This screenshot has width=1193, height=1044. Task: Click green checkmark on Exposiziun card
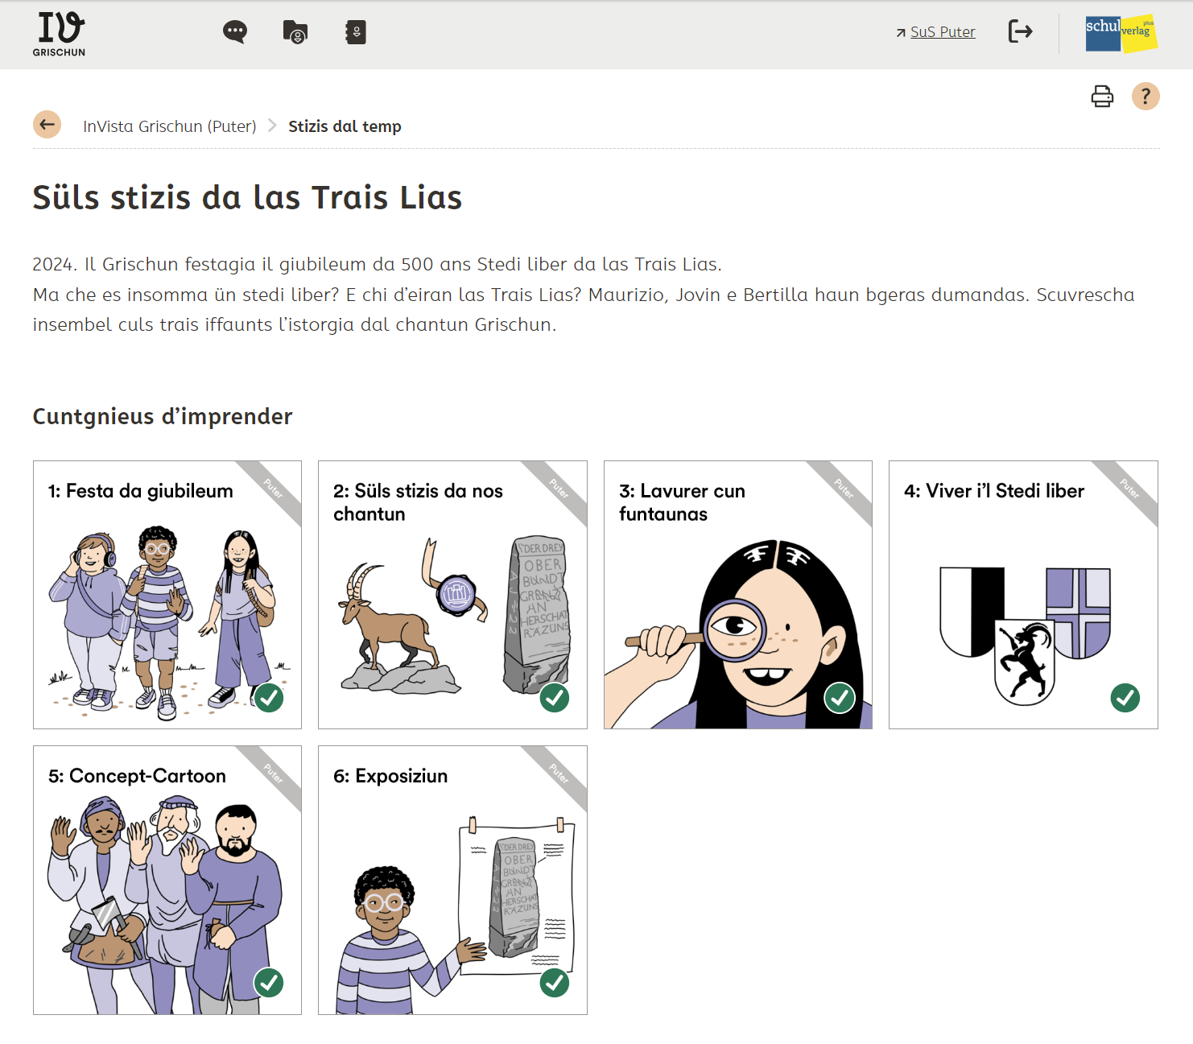(x=555, y=983)
